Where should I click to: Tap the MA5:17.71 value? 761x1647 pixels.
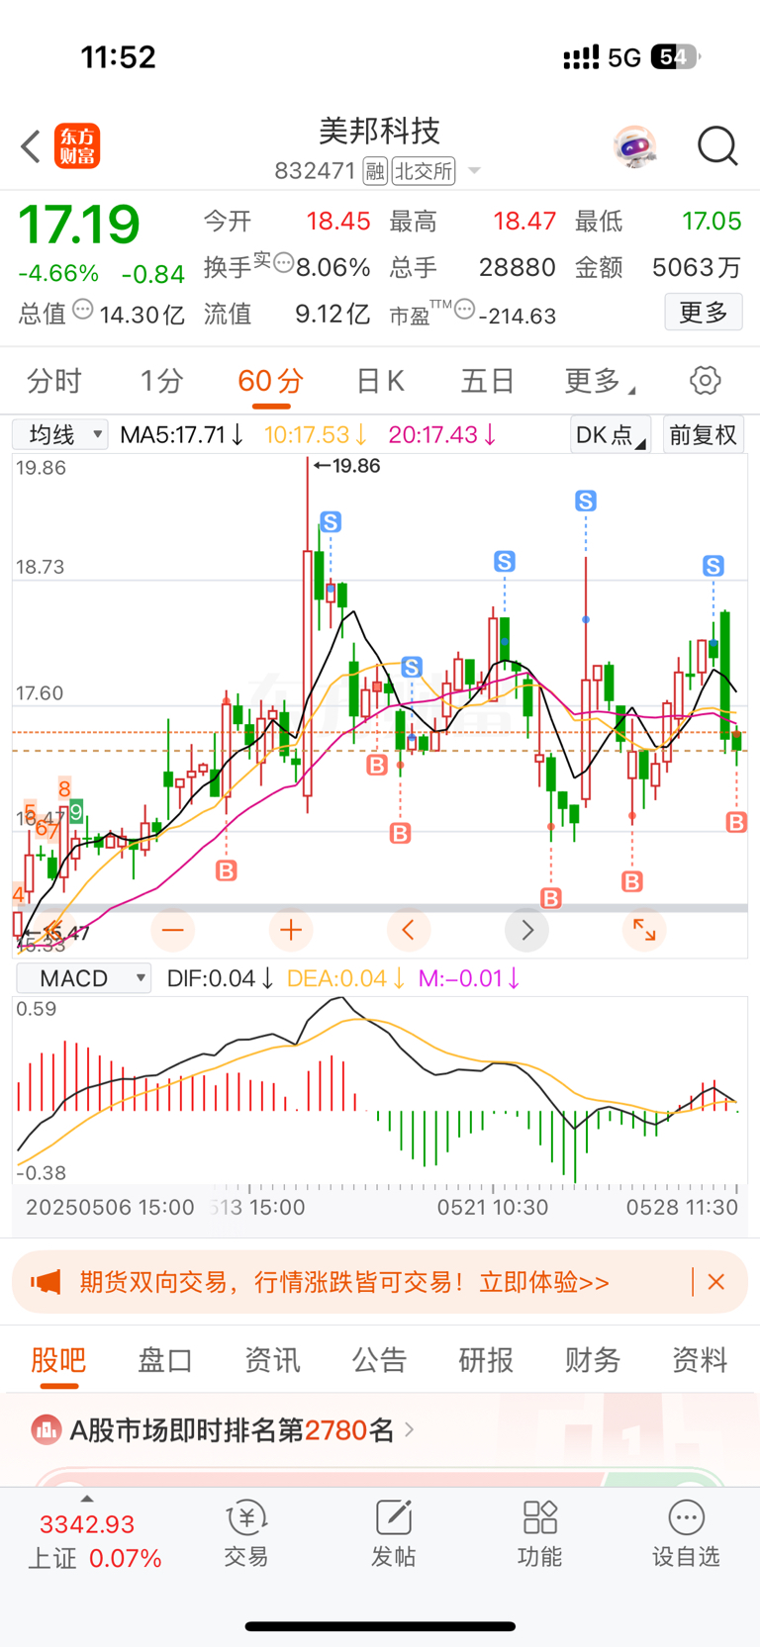182,434
